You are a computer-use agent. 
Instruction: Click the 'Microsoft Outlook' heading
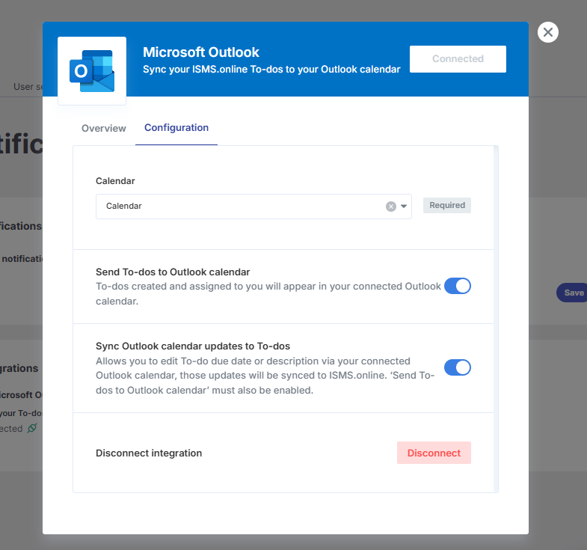click(200, 52)
